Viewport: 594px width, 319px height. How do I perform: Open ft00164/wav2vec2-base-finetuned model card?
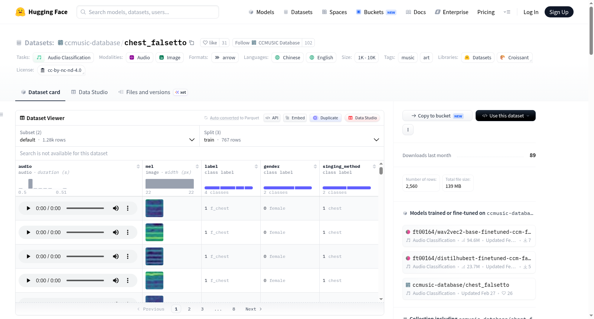(x=469, y=236)
